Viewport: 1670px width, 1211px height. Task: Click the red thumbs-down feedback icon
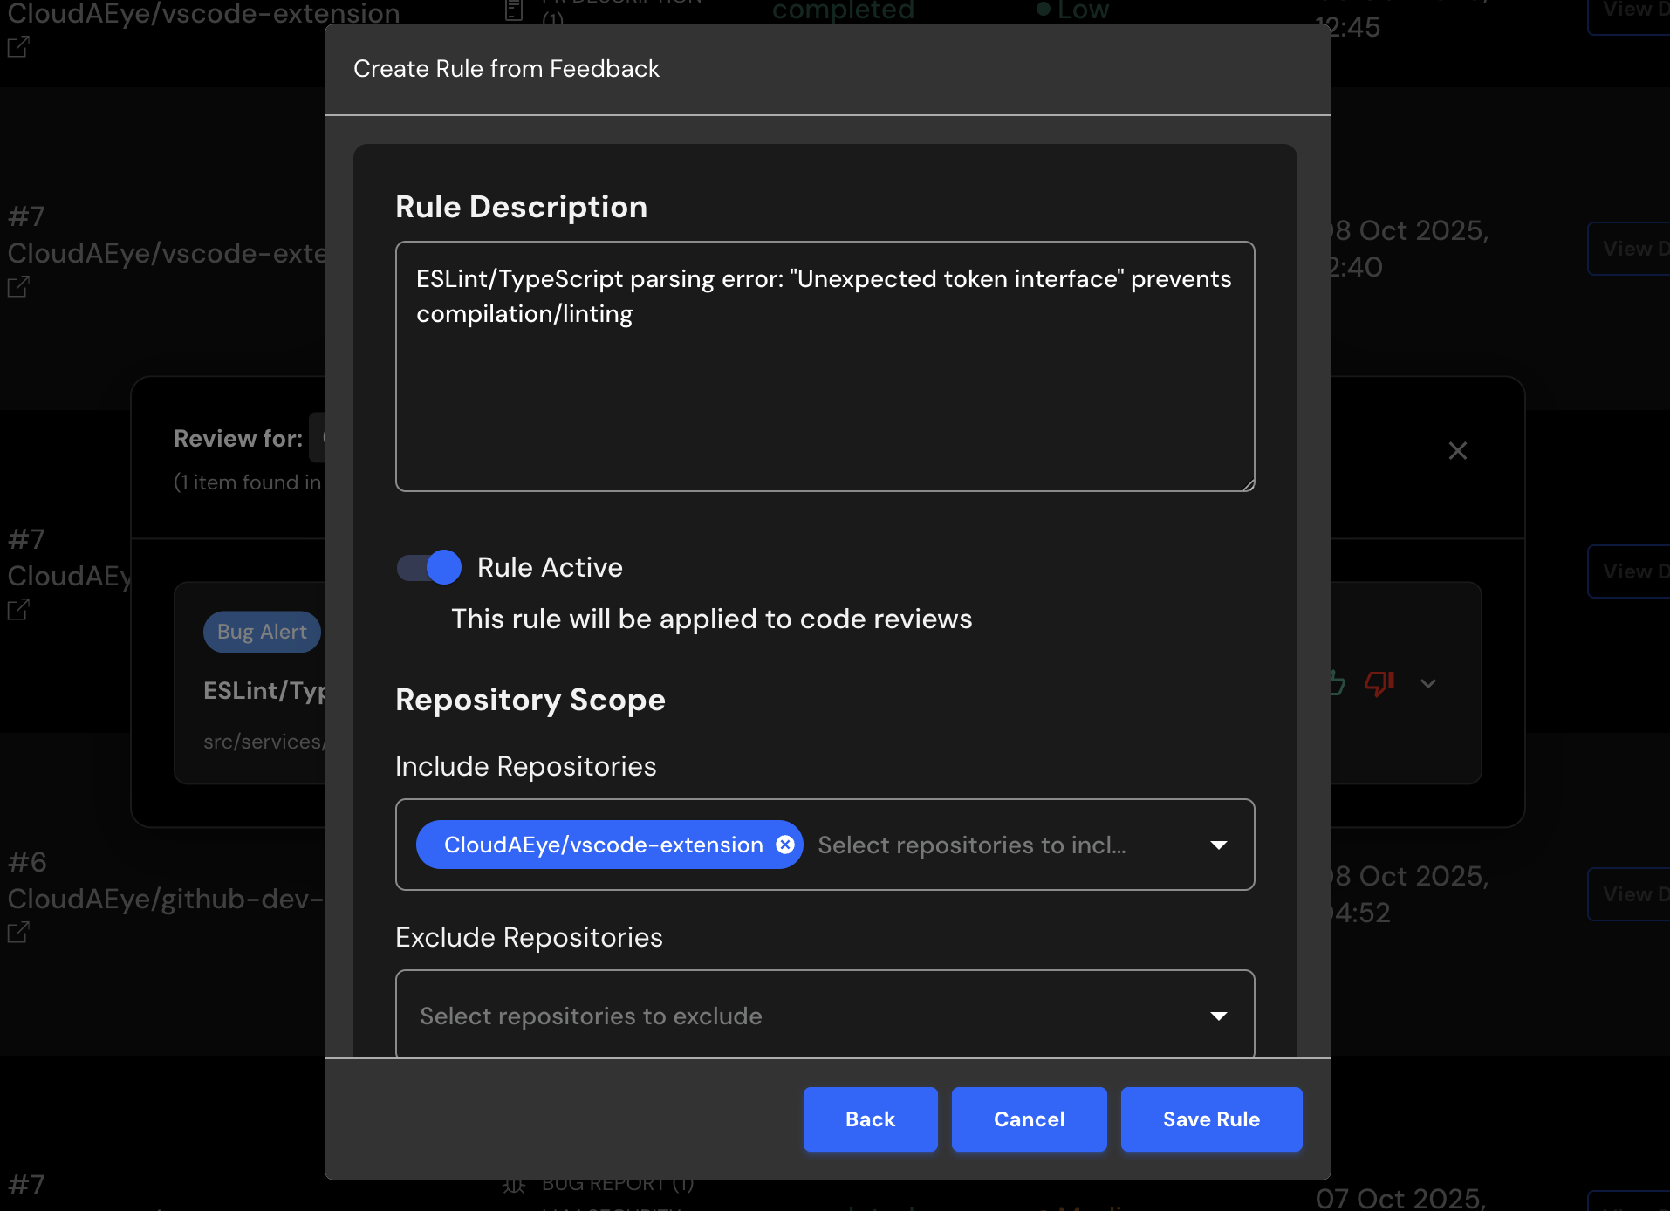(x=1379, y=683)
